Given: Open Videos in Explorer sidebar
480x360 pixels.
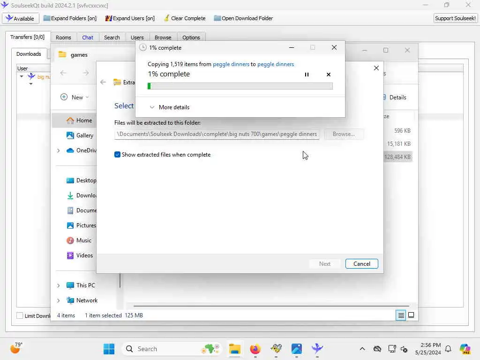Looking at the screenshot, I should 80,255.
